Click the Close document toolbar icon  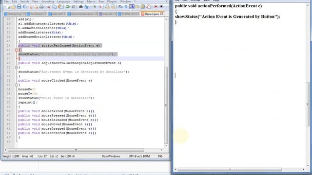click(31, 7)
